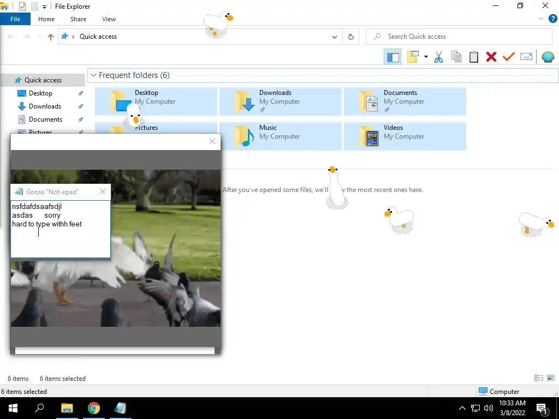This screenshot has width=559, height=419.
Task: Open the recent locations dropdown arrow
Action: click(x=39, y=37)
